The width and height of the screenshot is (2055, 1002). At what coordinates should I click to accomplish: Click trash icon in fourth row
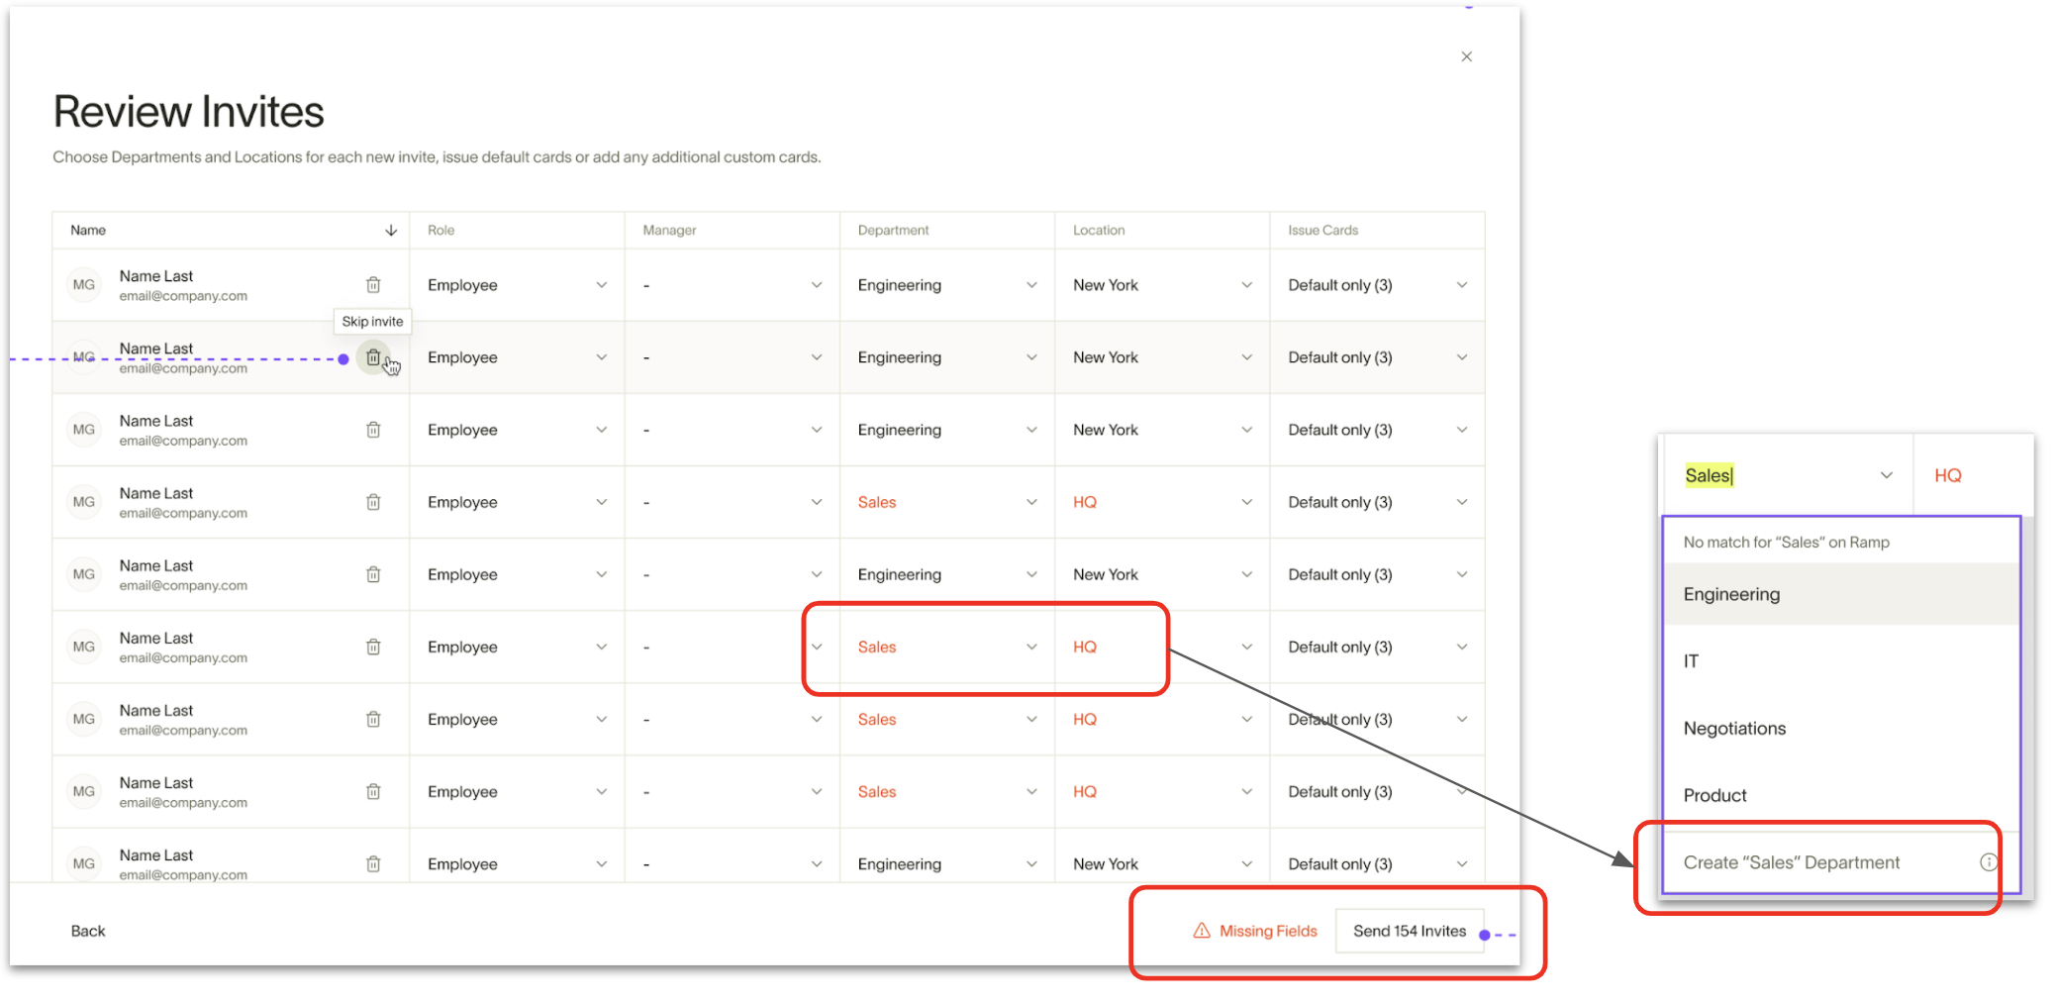[x=373, y=502]
